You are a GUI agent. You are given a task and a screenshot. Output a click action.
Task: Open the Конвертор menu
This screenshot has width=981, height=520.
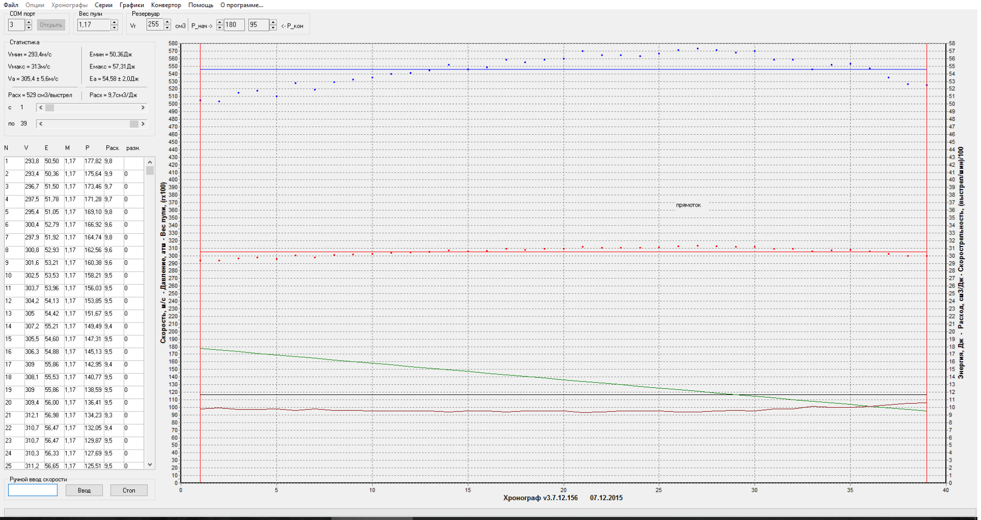coord(166,5)
